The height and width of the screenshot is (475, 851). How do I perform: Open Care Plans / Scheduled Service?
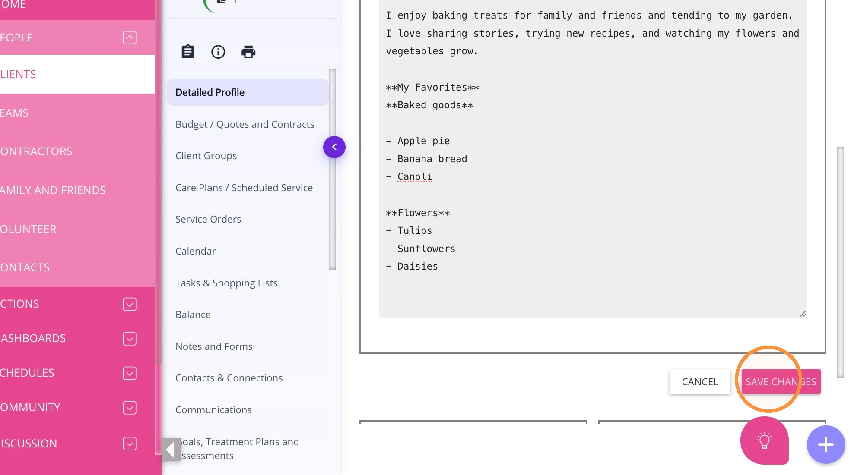244,188
